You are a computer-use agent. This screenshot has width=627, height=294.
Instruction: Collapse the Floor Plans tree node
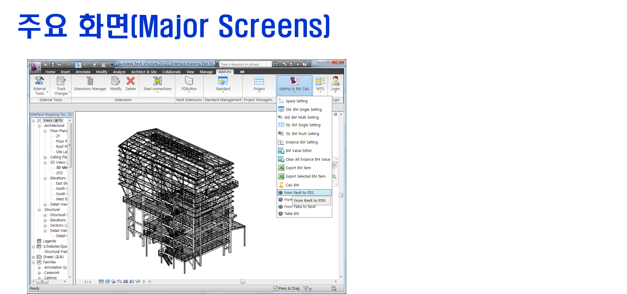(45, 131)
